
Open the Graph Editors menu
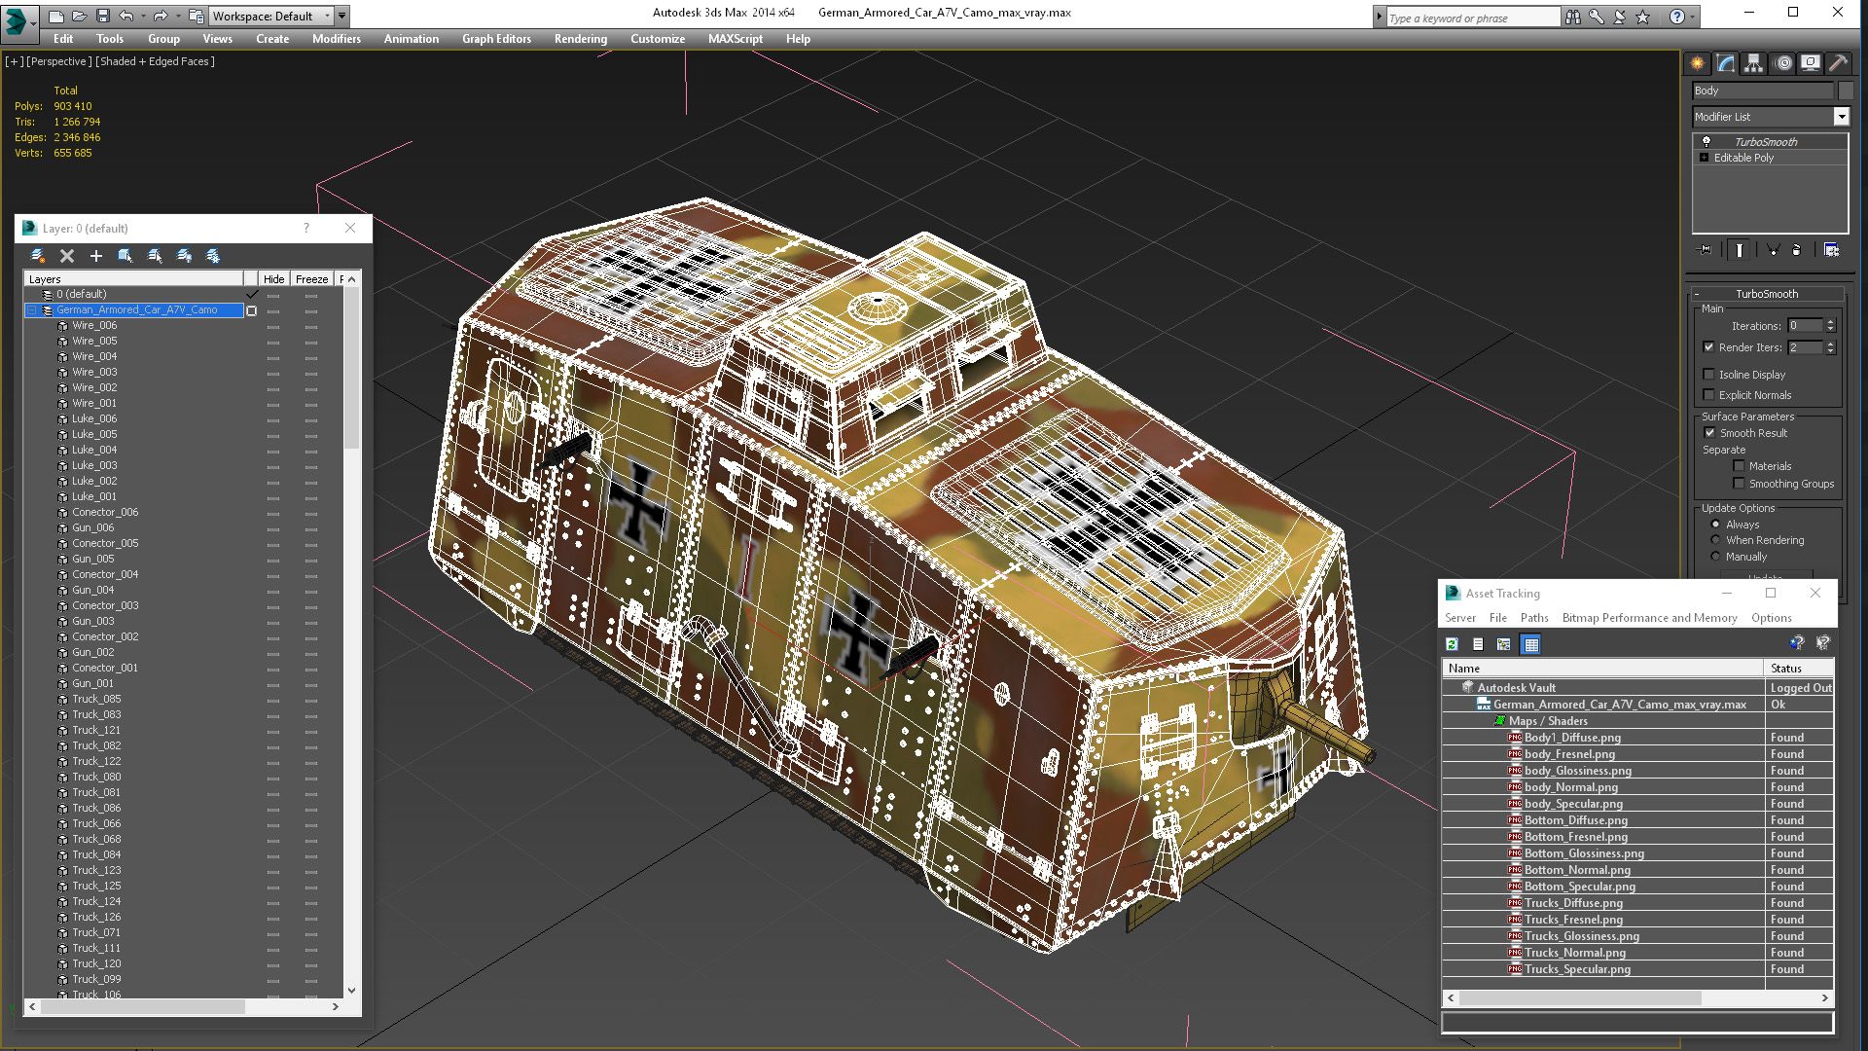pyautogui.click(x=496, y=39)
